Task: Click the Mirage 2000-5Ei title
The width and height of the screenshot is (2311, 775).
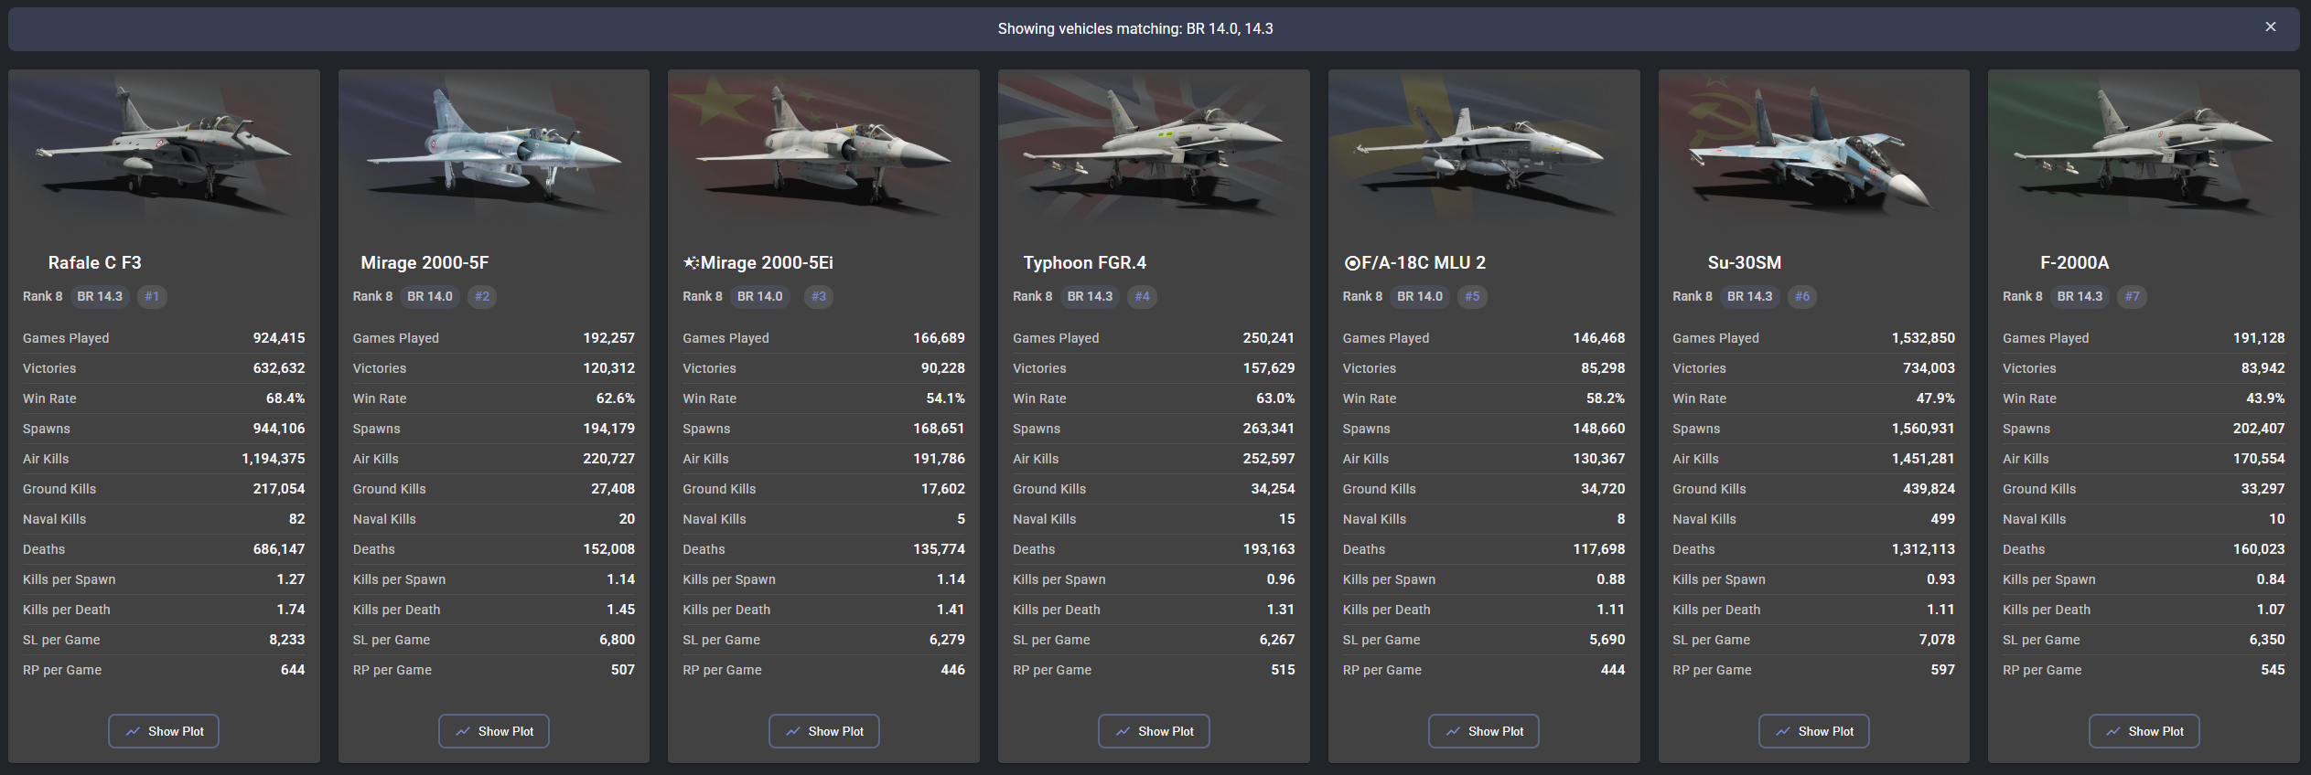Action: [767, 262]
